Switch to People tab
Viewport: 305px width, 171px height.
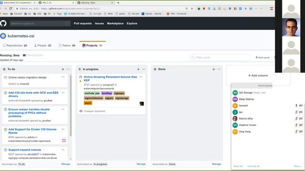click(x=42, y=46)
